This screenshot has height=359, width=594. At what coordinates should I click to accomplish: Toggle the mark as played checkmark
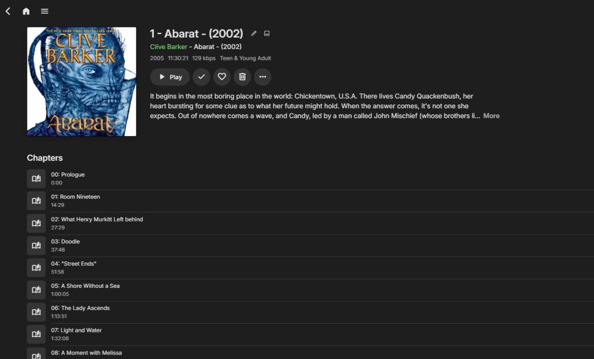[x=201, y=77]
